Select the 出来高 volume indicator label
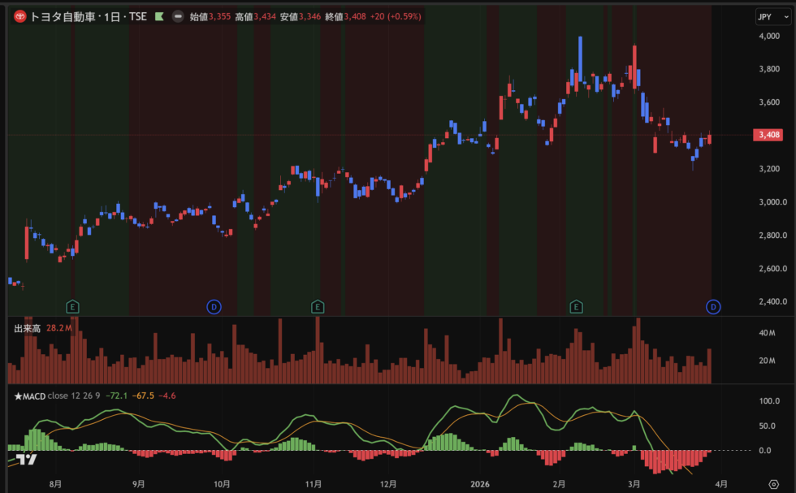 28,328
